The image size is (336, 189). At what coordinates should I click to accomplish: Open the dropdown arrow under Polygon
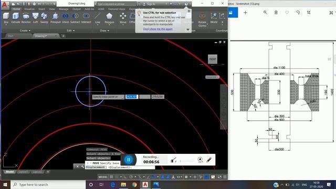point(109,25)
